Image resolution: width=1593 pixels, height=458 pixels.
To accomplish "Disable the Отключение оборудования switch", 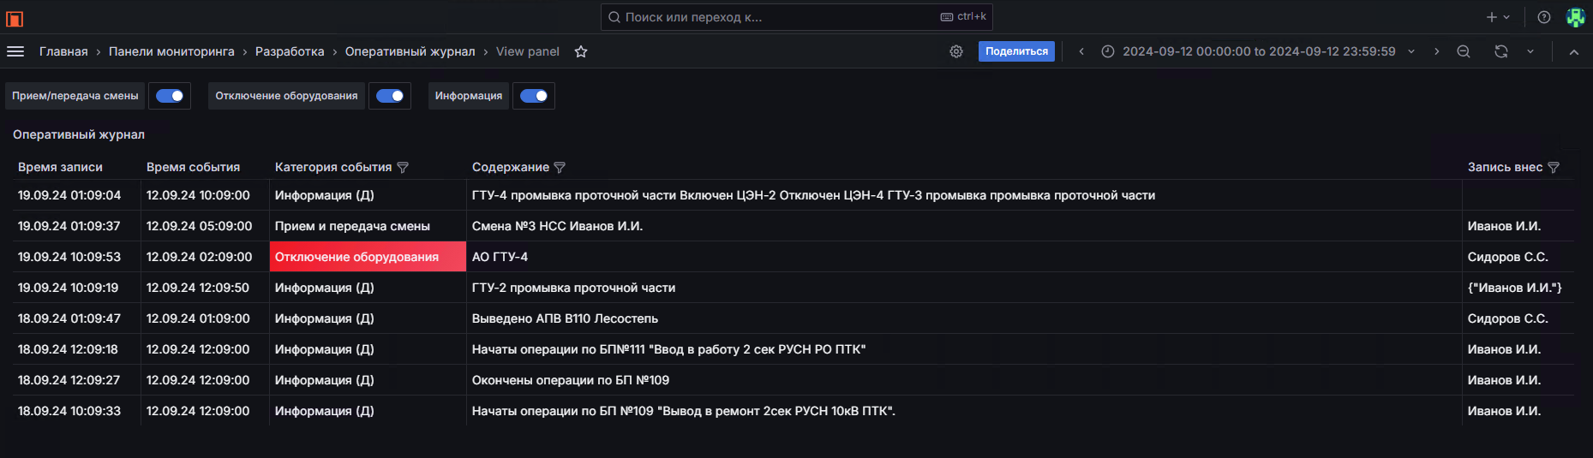I will click(390, 96).
